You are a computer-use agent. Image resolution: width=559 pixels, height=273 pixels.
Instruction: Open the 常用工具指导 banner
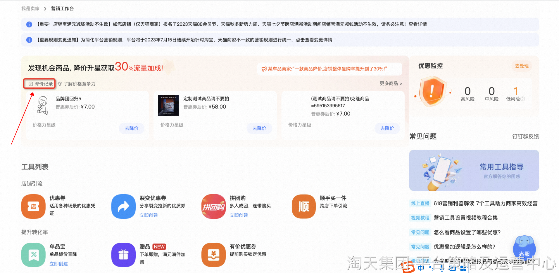[474, 170]
